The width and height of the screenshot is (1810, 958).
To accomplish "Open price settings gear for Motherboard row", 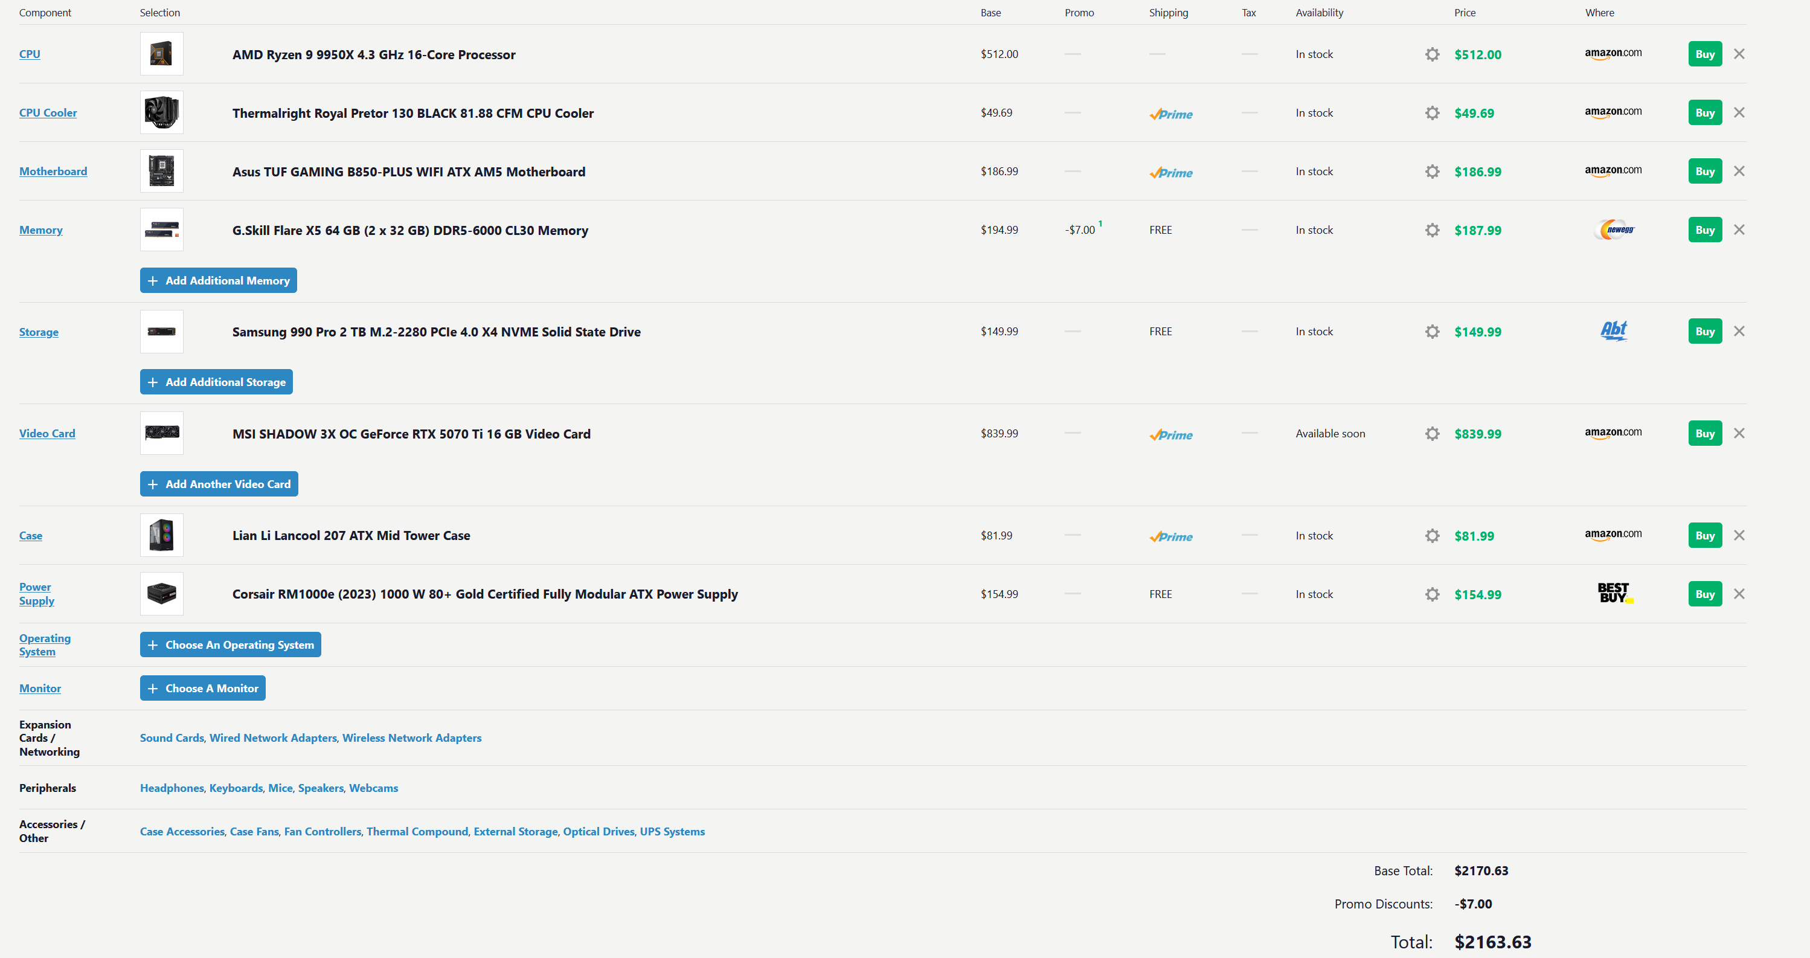I will pos(1432,172).
